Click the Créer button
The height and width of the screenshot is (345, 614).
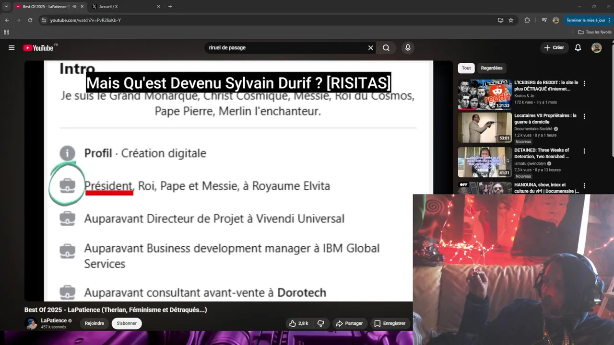pyautogui.click(x=554, y=48)
